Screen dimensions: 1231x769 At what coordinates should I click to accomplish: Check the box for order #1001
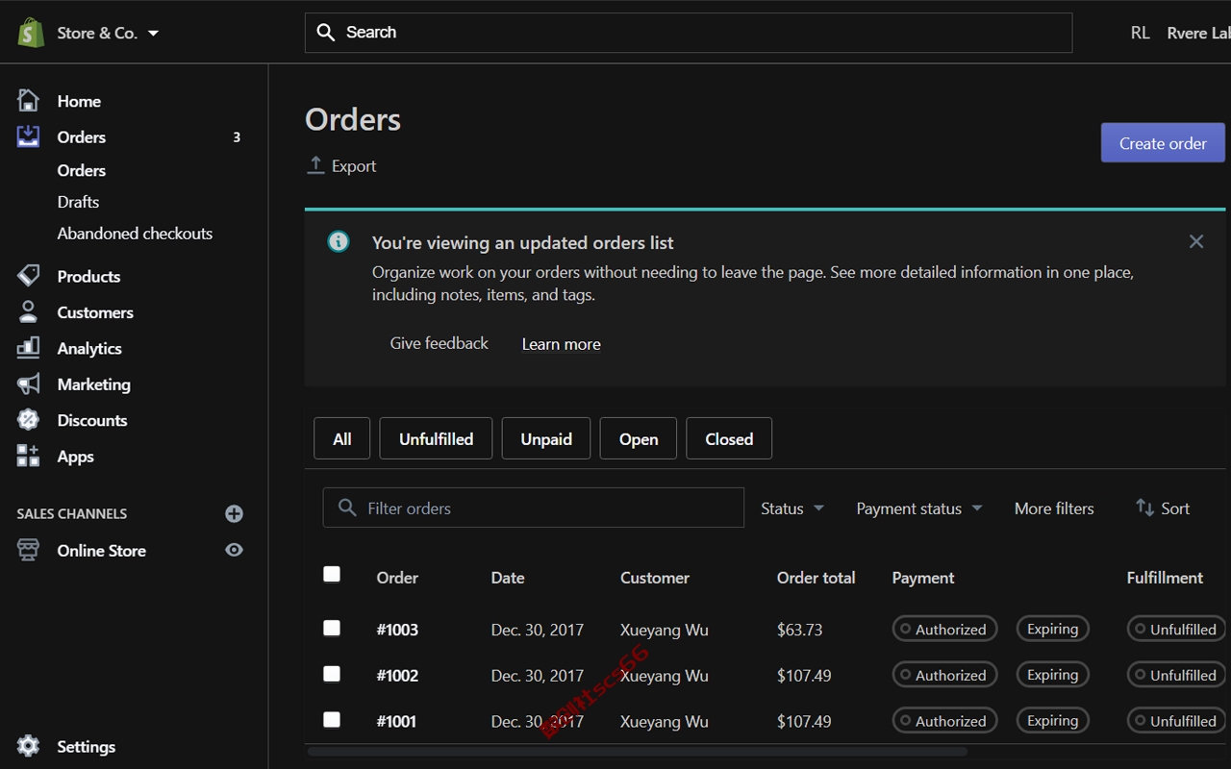click(332, 719)
